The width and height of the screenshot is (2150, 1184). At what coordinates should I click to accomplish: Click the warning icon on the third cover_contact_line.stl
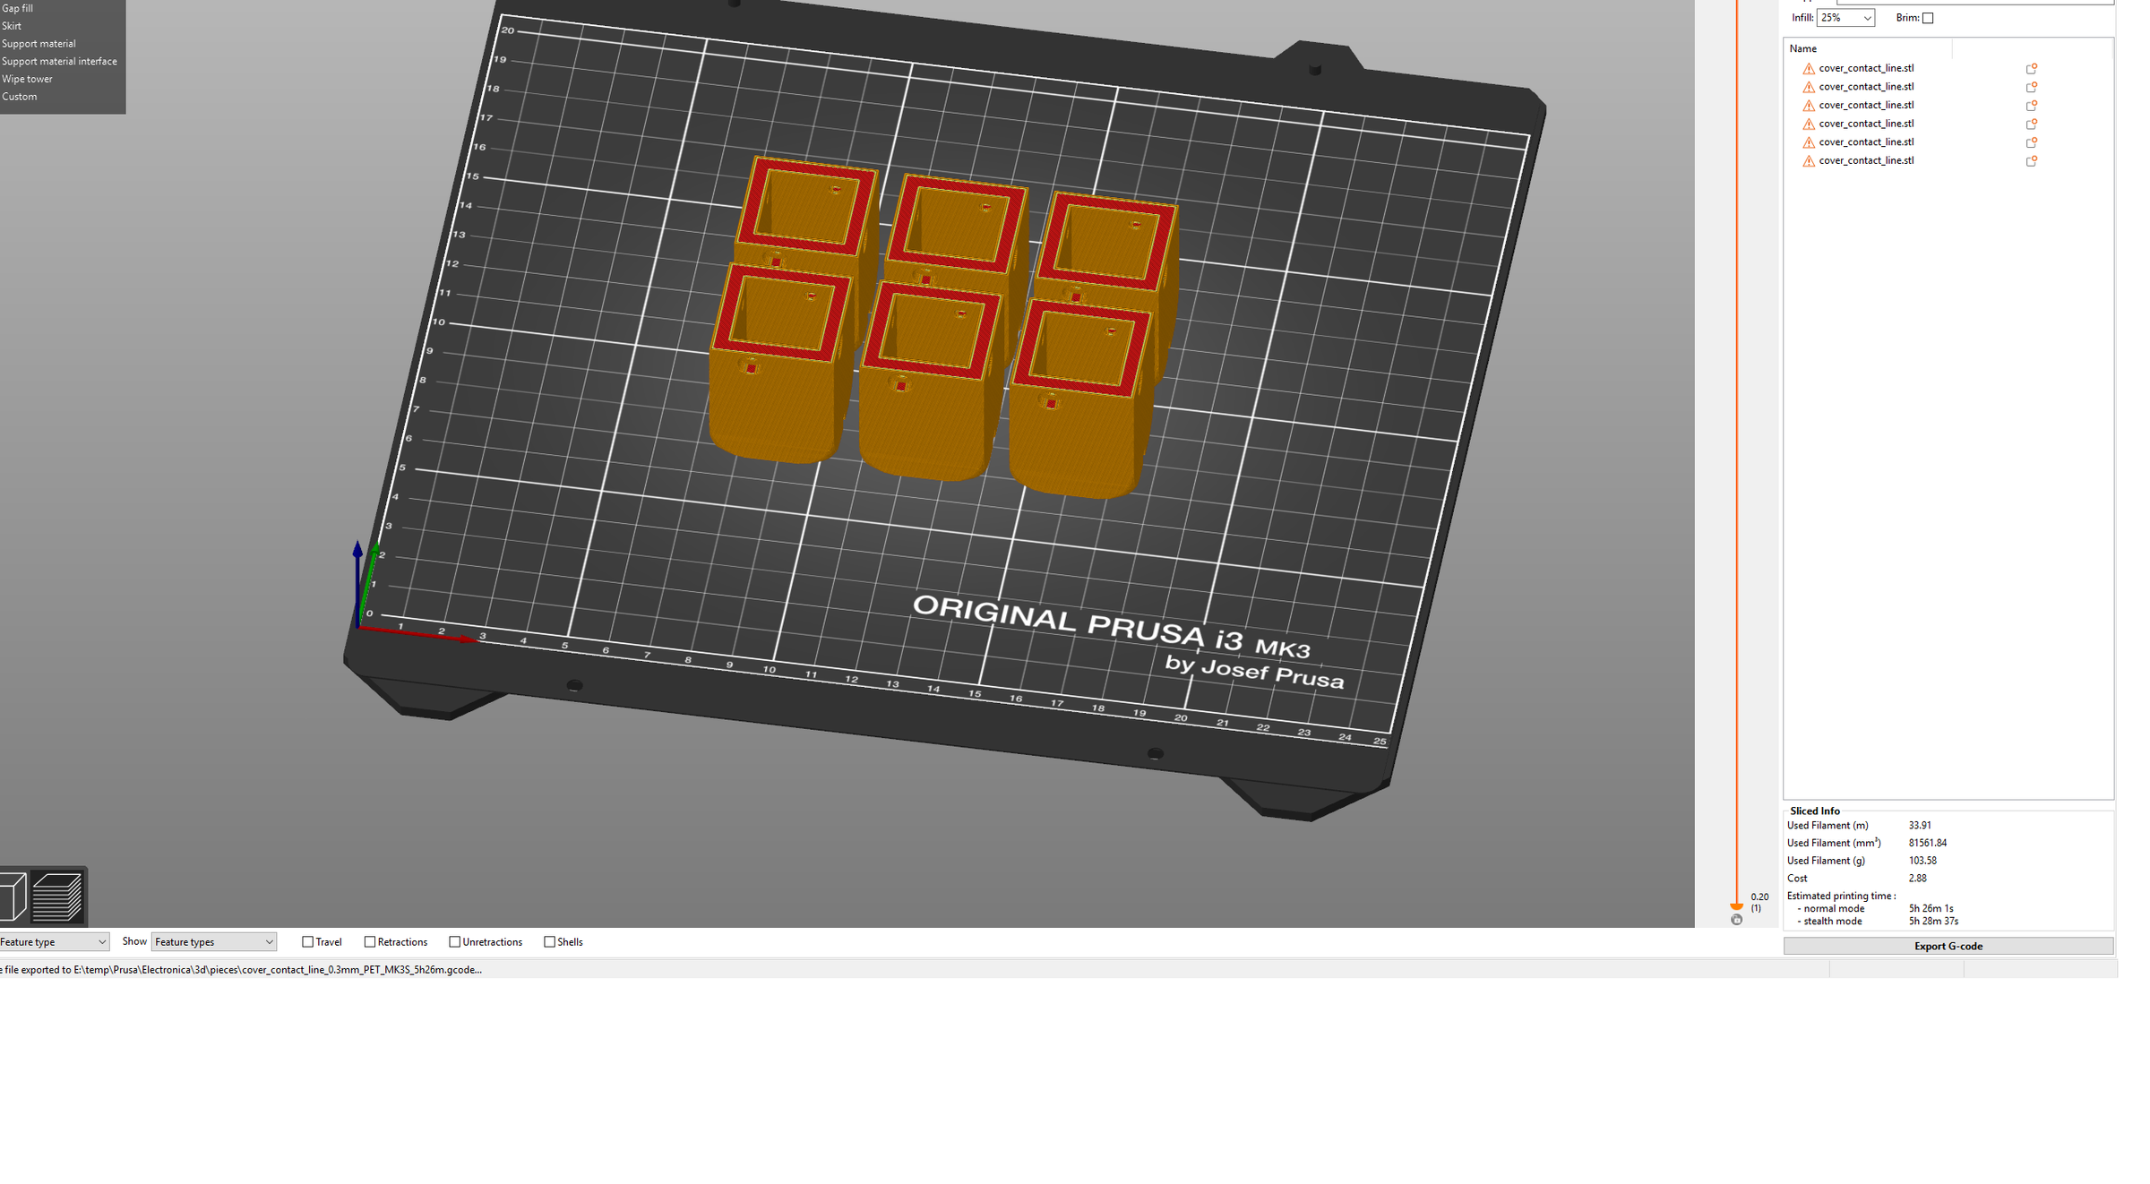[1809, 105]
